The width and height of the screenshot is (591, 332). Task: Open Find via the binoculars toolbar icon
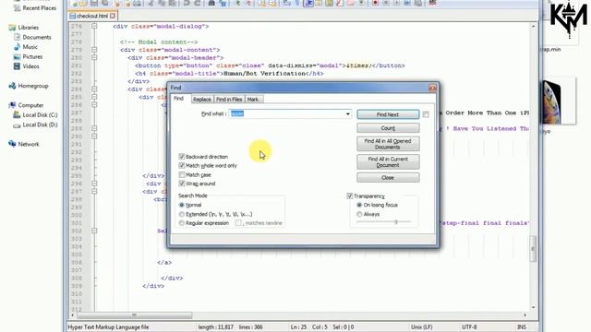coord(211,3)
